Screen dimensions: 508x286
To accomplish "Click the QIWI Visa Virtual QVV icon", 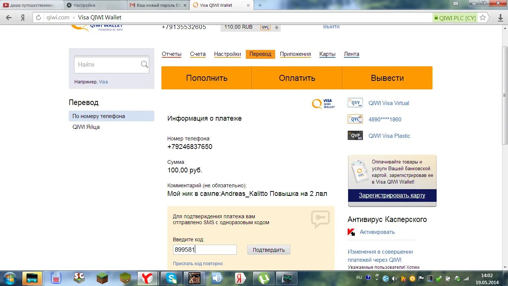I will 355,103.
